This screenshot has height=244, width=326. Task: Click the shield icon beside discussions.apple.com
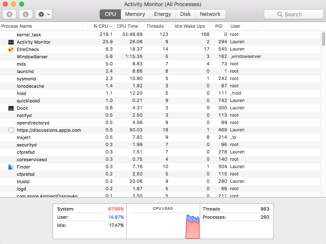pyautogui.click(x=11, y=130)
